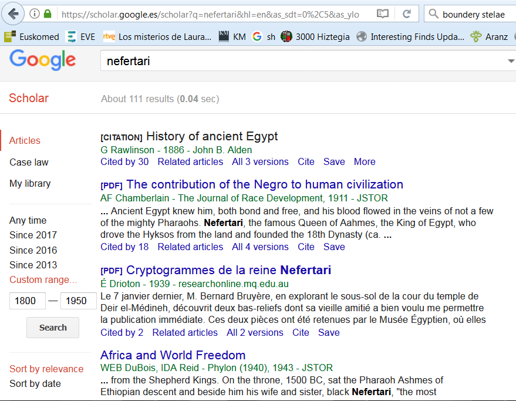Click 'WEB DuBois, IDA Reid - Phylon' line
The image size is (516, 401).
pos(217,368)
